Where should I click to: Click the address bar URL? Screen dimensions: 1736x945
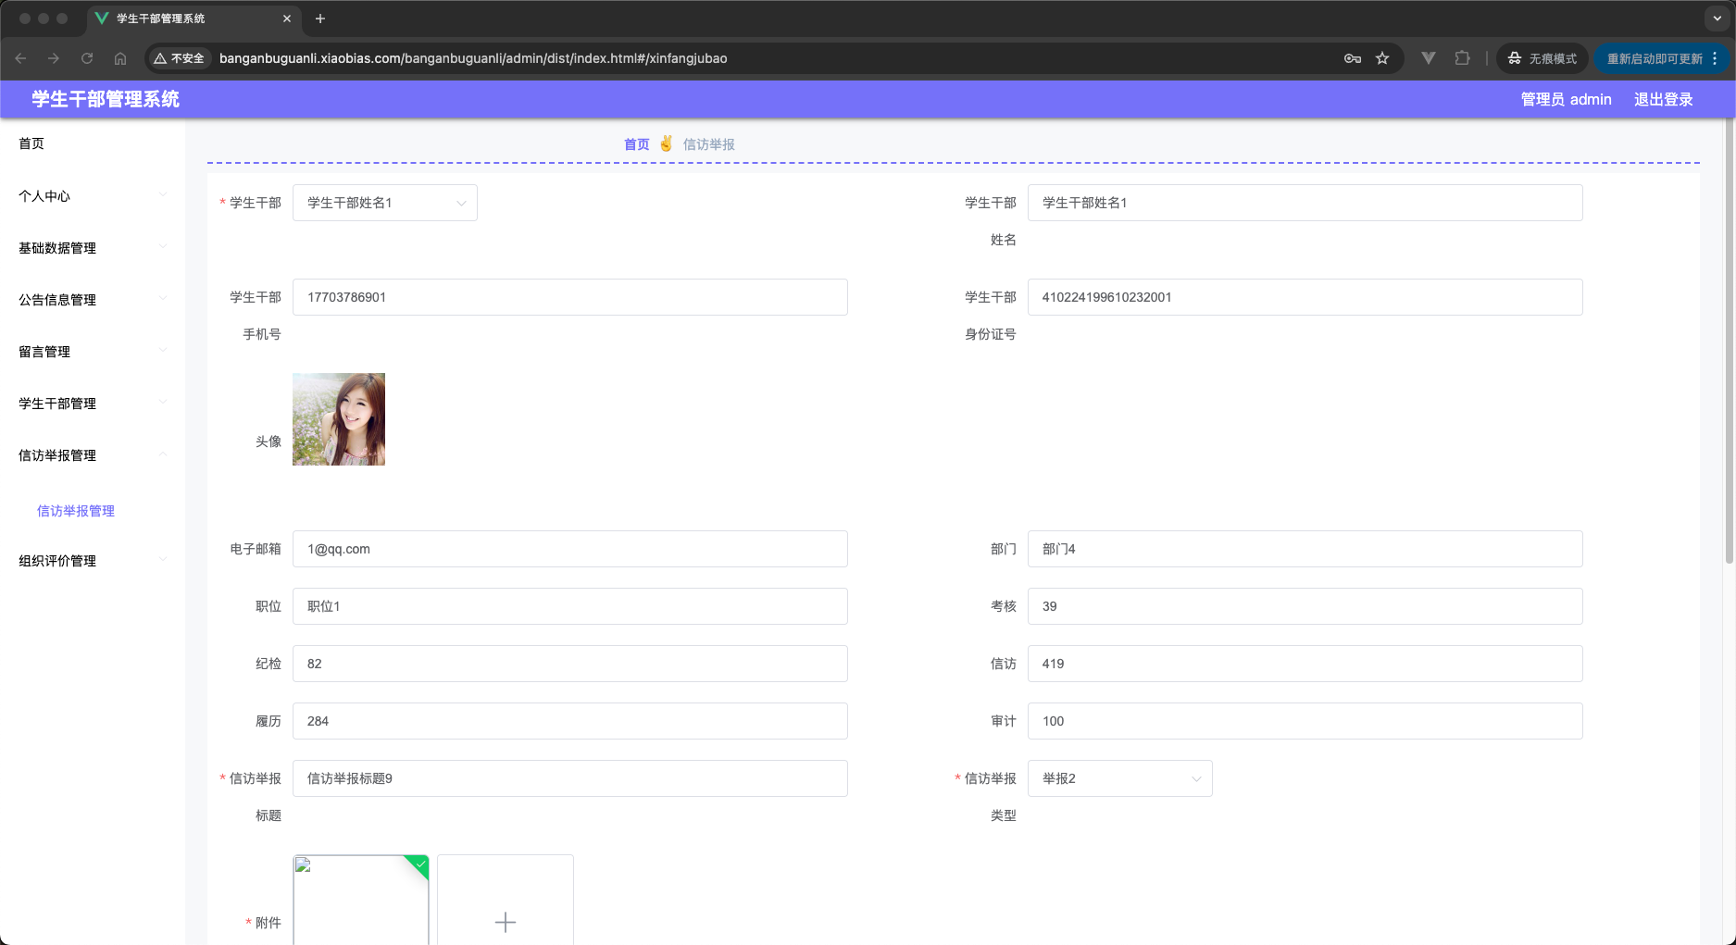click(x=473, y=58)
